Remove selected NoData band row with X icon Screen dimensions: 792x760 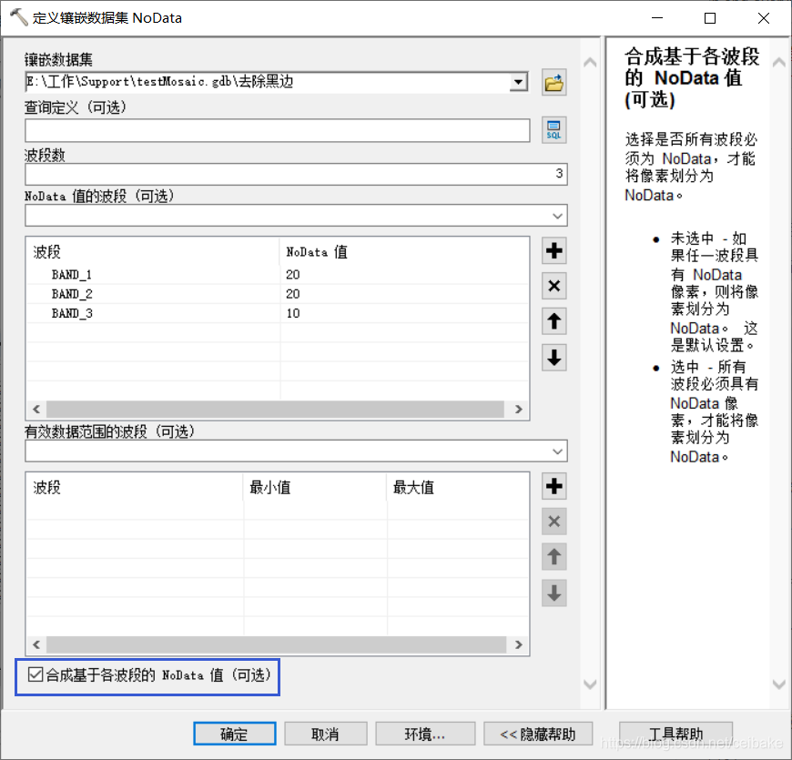coord(553,286)
